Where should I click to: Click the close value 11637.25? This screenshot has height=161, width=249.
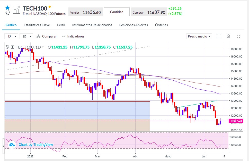coord(124,47)
